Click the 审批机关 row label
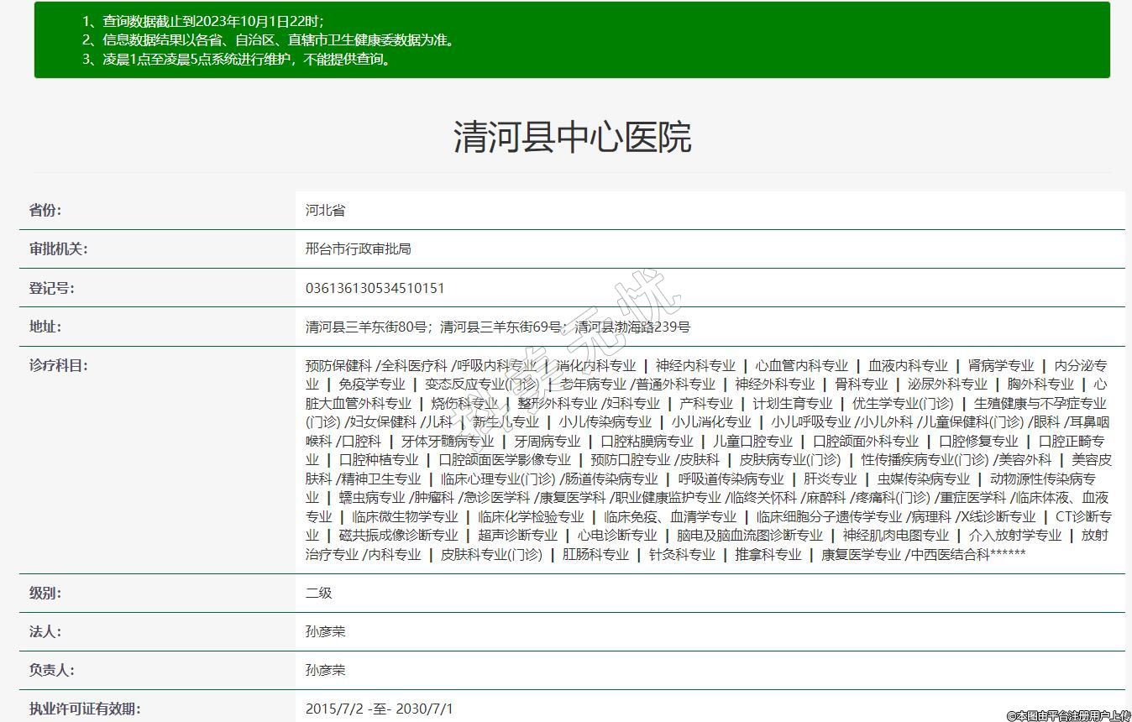 click(58, 249)
